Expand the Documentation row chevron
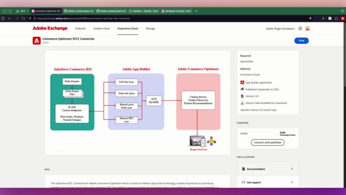The height and width of the screenshot is (195, 346). pos(292,169)
